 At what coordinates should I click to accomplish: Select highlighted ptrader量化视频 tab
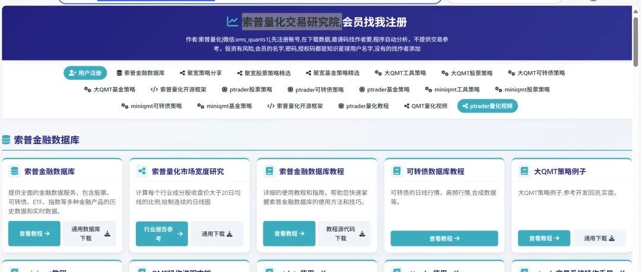click(x=487, y=105)
